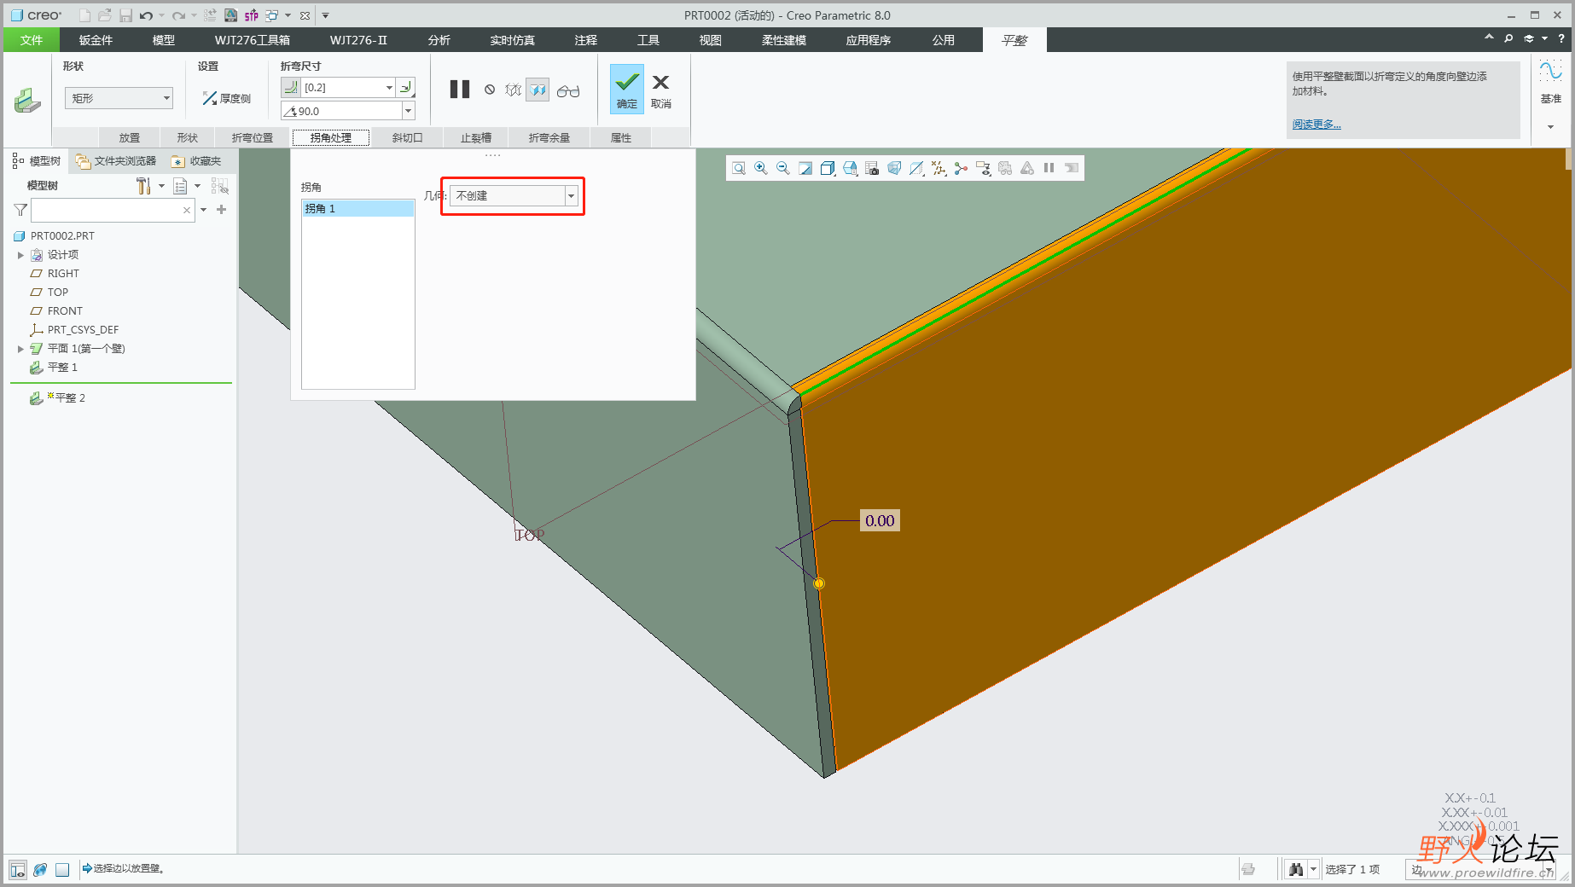Screen dimensions: 1575x887
Task: Click the Repaint icon in graphics toolbar
Action: (805, 168)
